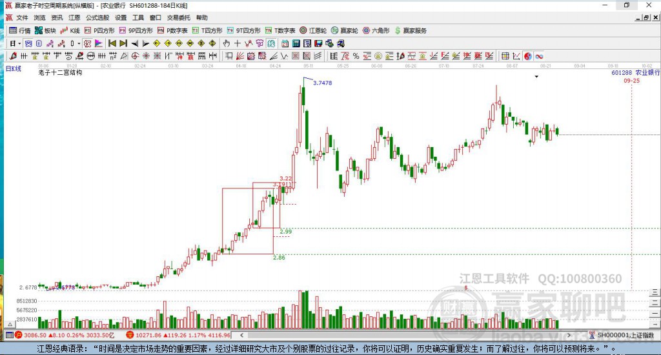Click the black left-arrow play icon
The height and width of the screenshot is (355, 661).
point(134,43)
